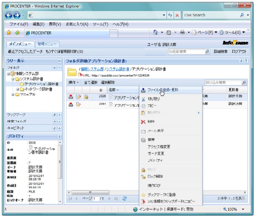
Task: Choose 削除 in context menu
Action: (171, 122)
